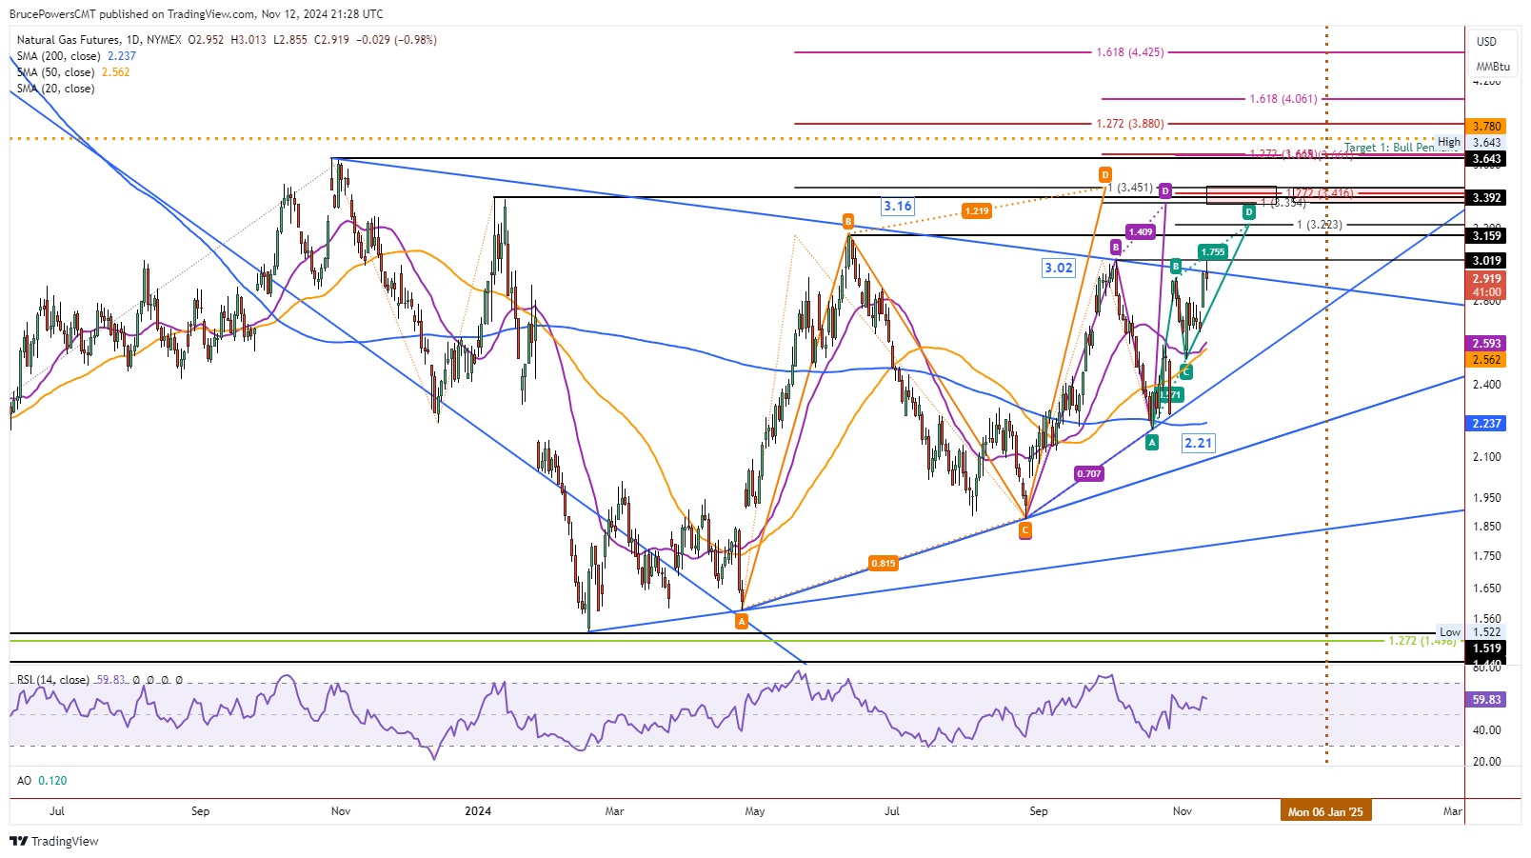Screen dimensions: 1531x858
Task: Select the orange C pattern point marker
Action: (x=1025, y=529)
